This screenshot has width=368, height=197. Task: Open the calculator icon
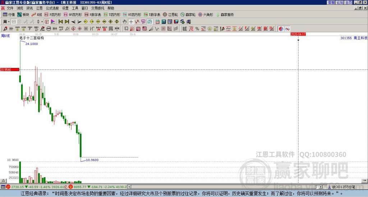164,22
